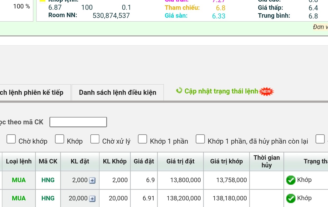Click the green refresh icon beside Cập nhật trạng thái lệnh

179,91
